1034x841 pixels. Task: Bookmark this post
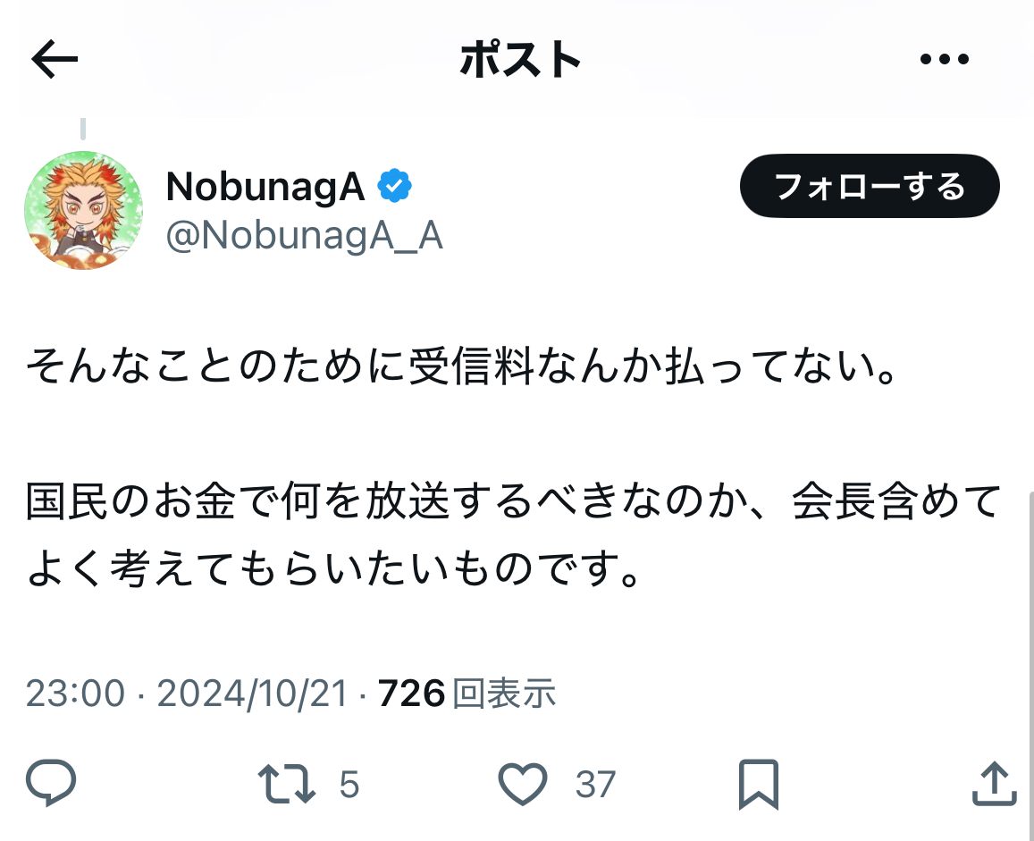click(x=759, y=784)
